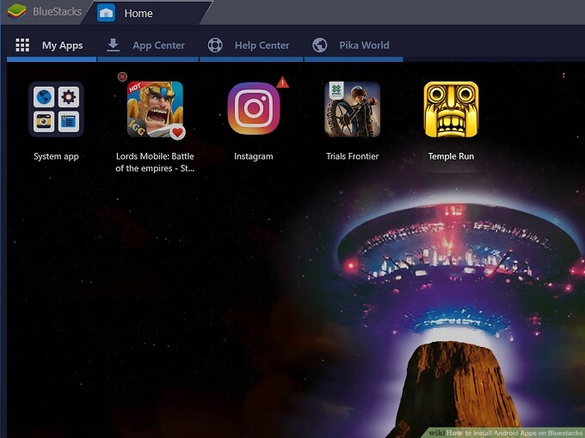
Task: Click the Temple Run label text
Action: click(x=451, y=156)
